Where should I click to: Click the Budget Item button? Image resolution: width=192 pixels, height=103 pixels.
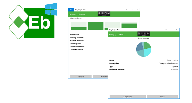(128, 97)
